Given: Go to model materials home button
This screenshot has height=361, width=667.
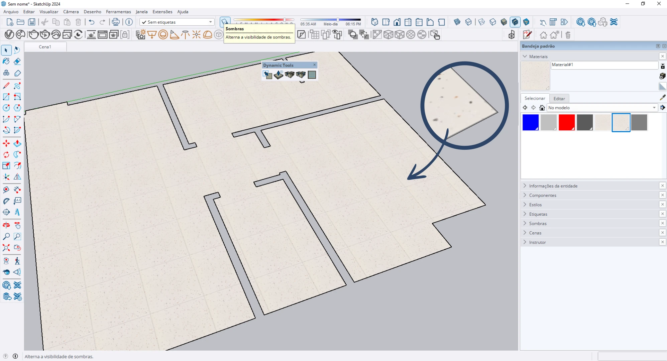Looking at the screenshot, I should [542, 108].
